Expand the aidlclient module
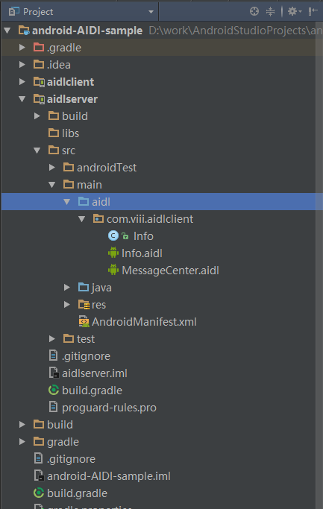Viewport: 323px width, 509px height. (22, 82)
